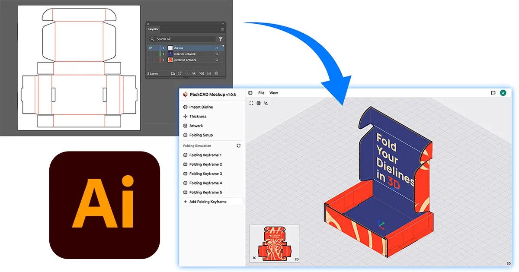Refresh the Folding Simulation with the sync icon
This screenshot has height=272, width=519.
pos(239,146)
